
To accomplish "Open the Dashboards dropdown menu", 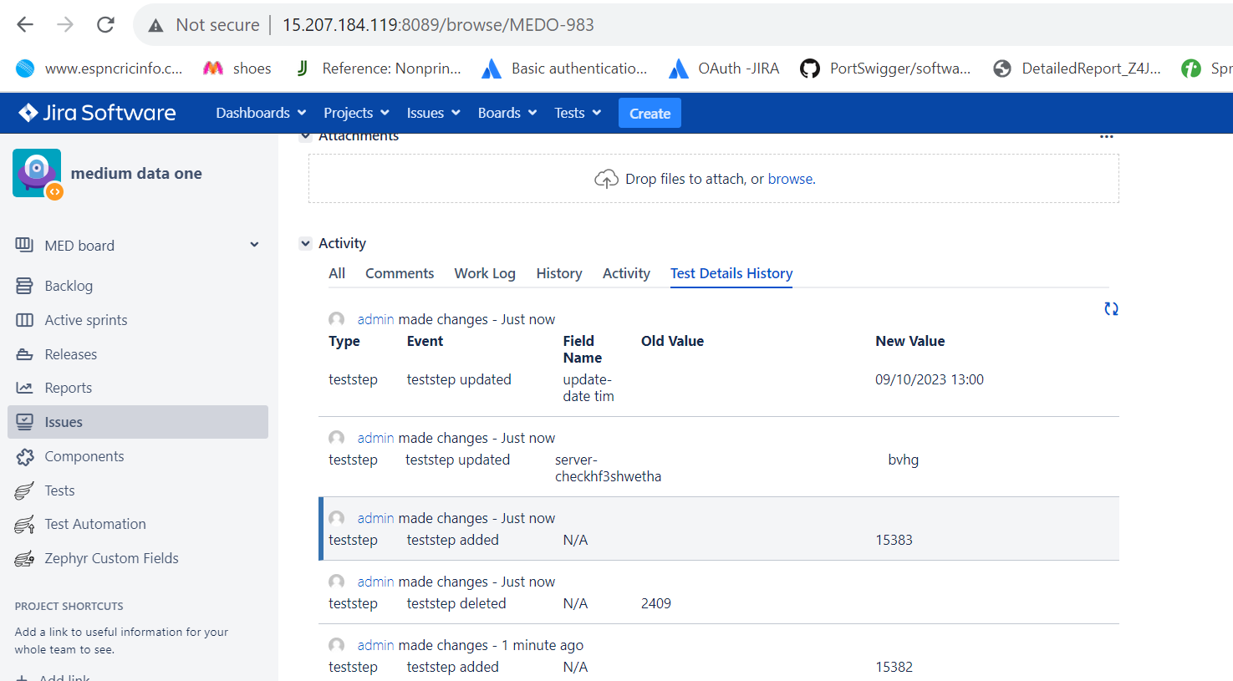I will (261, 113).
